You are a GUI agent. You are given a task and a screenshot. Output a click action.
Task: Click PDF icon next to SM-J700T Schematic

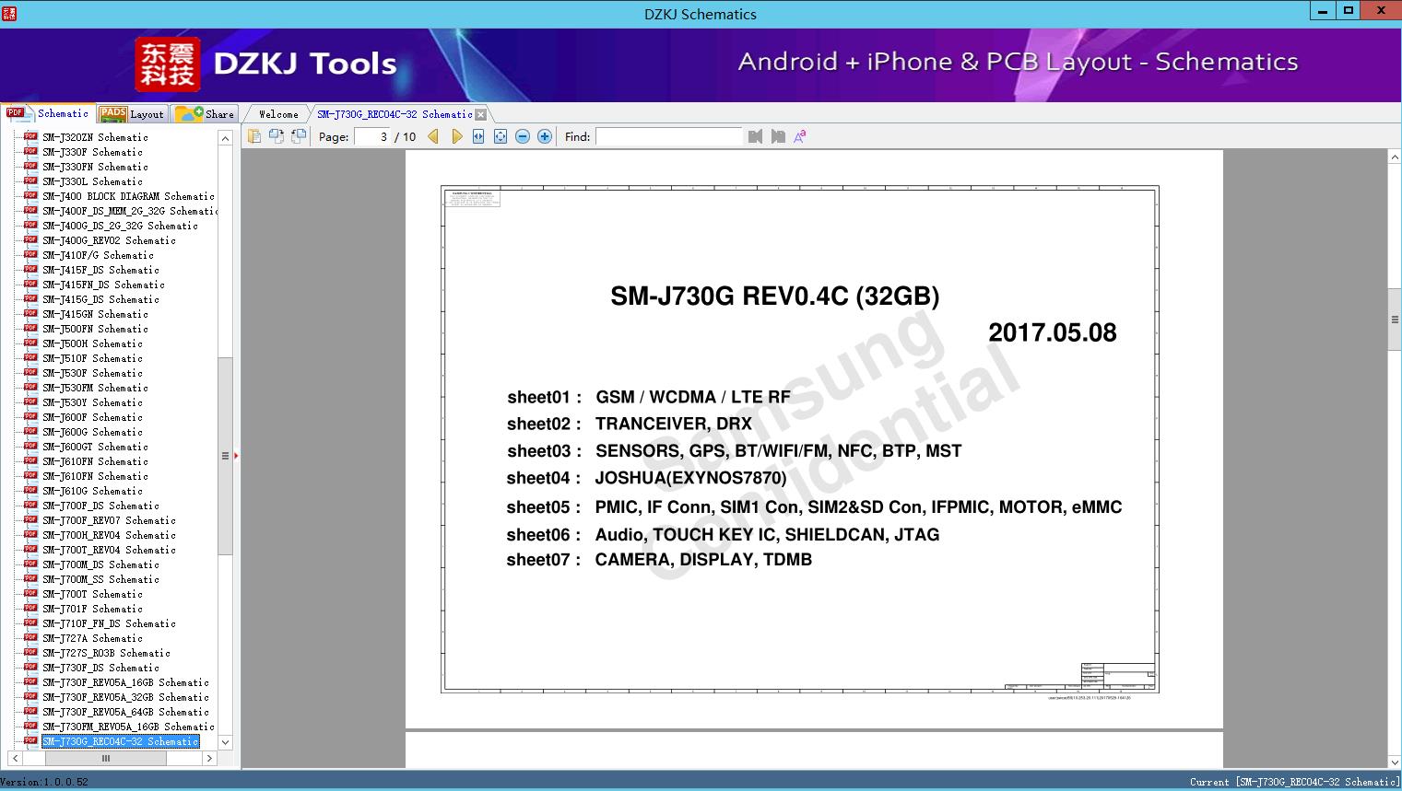[x=30, y=593]
